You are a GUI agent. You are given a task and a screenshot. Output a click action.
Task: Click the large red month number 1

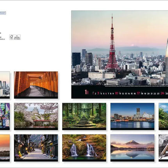[x=86, y=92]
